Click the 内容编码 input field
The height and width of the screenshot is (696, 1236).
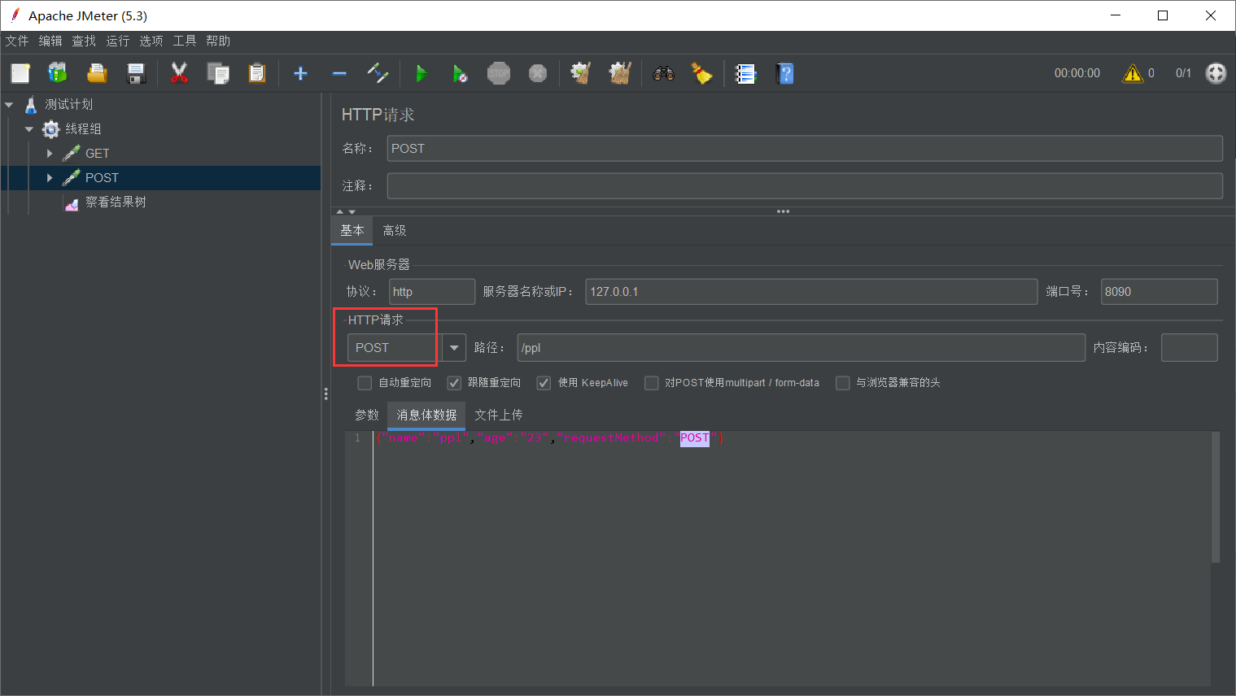(x=1190, y=348)
